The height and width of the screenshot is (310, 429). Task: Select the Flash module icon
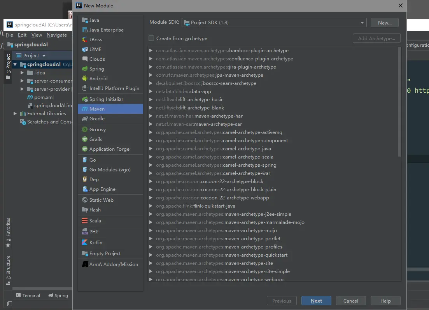click(x=85, y=210)
